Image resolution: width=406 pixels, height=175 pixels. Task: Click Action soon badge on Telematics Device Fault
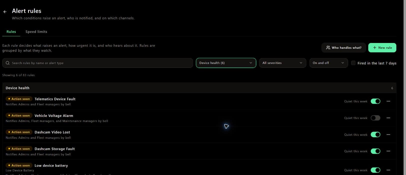[19, 99]
